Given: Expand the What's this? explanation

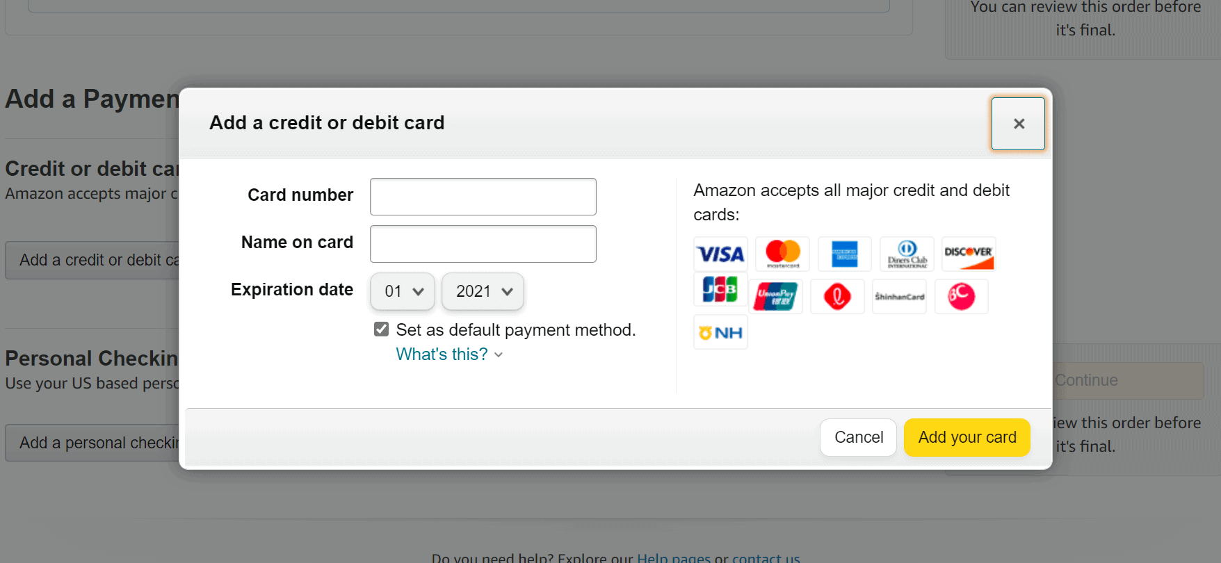Looking at the screenshot, I should tap(448, 354).
